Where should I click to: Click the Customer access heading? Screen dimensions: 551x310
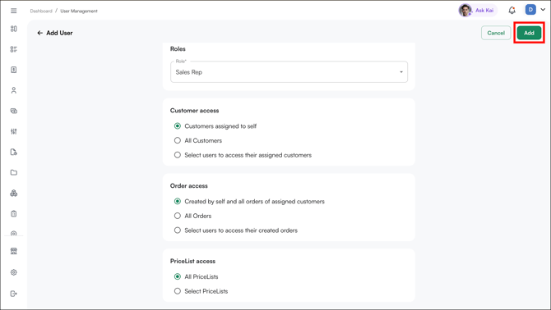coord(194,111)
